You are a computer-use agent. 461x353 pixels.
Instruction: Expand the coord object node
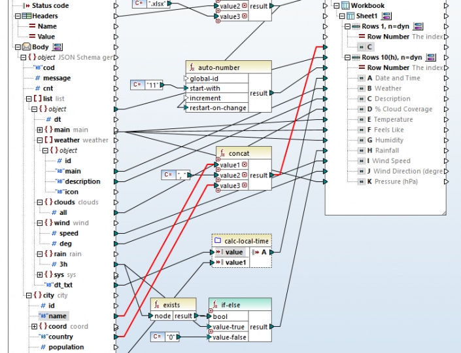(x=34, y=326)
